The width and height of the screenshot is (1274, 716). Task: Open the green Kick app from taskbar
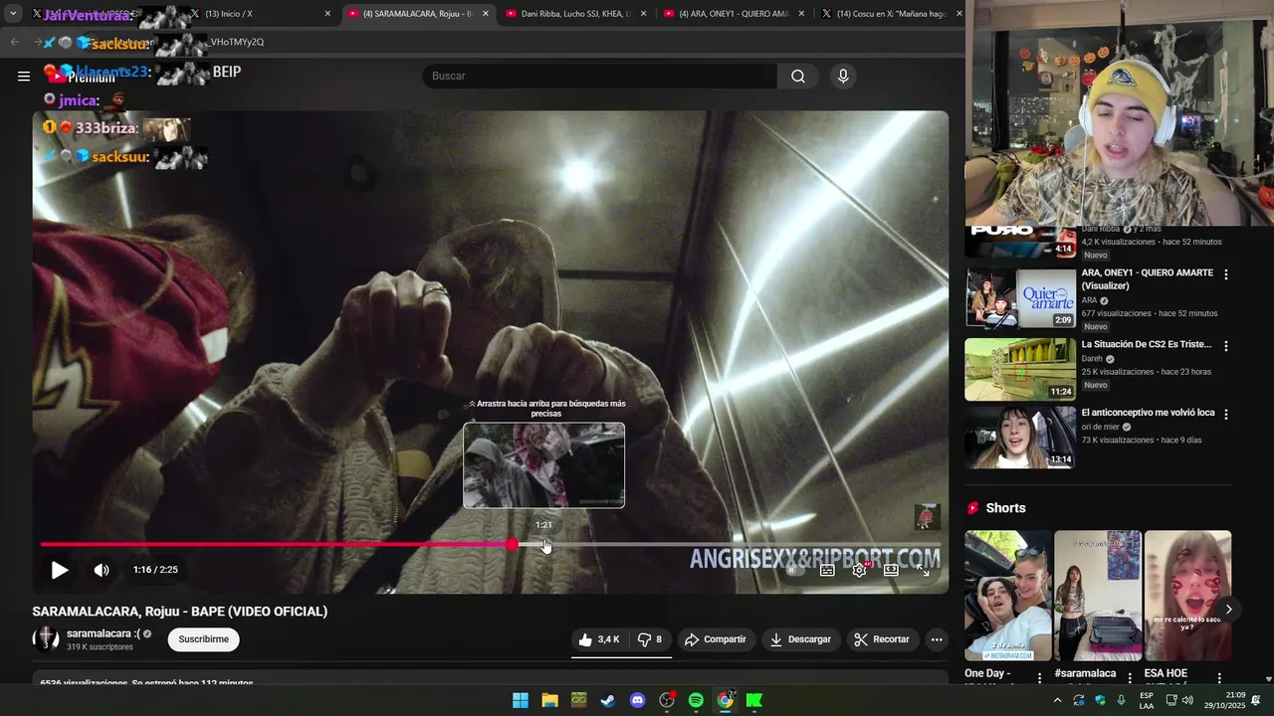pyautogui.click(x=754, y=700)
